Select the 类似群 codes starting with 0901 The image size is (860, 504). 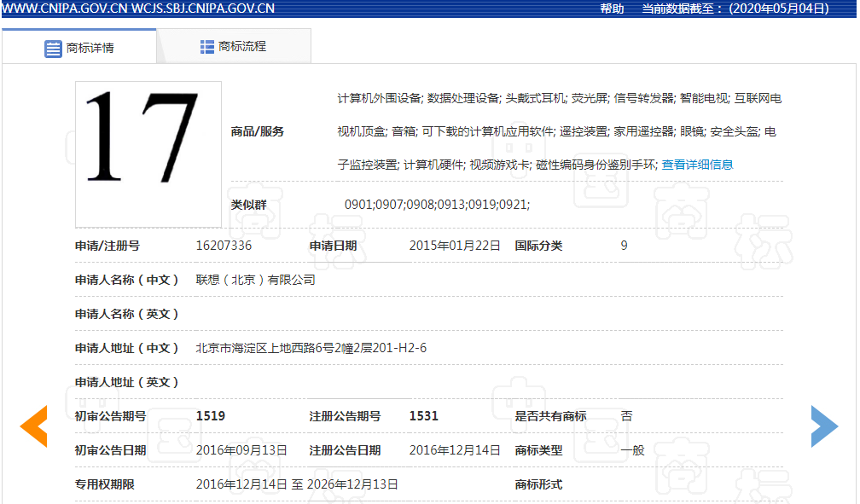437,205
